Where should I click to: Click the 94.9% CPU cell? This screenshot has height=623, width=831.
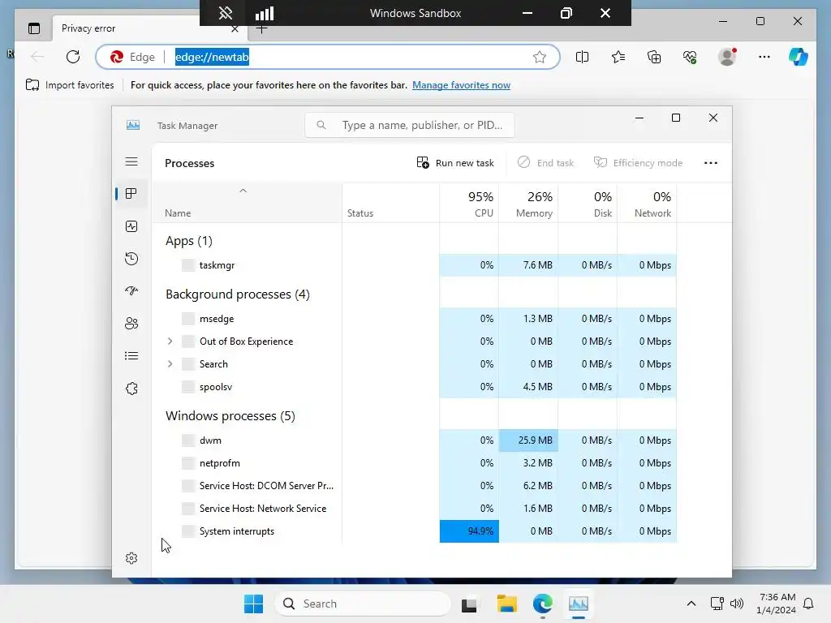click(469, 531)
